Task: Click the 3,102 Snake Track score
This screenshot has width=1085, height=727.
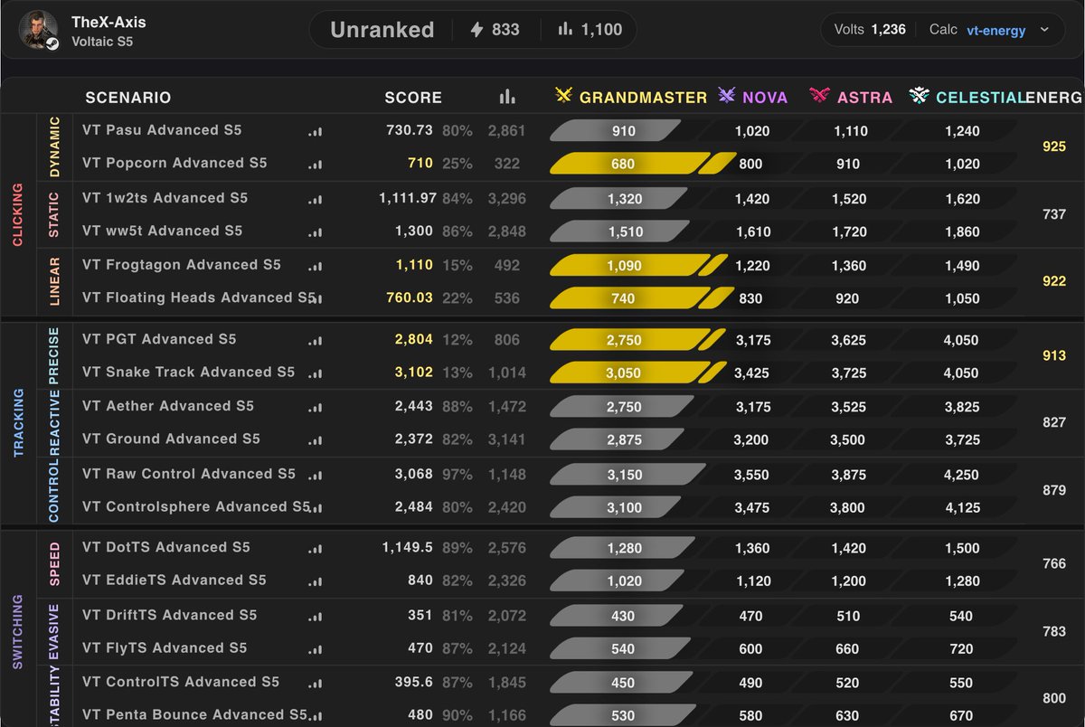Action: click(414, 372)
